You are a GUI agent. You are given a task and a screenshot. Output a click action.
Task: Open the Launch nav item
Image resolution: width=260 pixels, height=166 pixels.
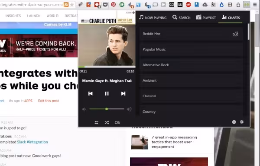(34, 16)
